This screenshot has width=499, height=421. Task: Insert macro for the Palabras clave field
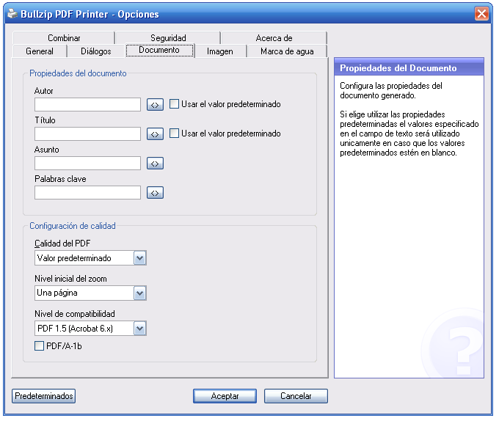point(155,193)
